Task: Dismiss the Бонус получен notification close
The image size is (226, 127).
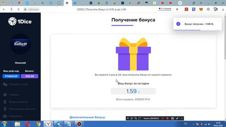Action: click(219, 21)
